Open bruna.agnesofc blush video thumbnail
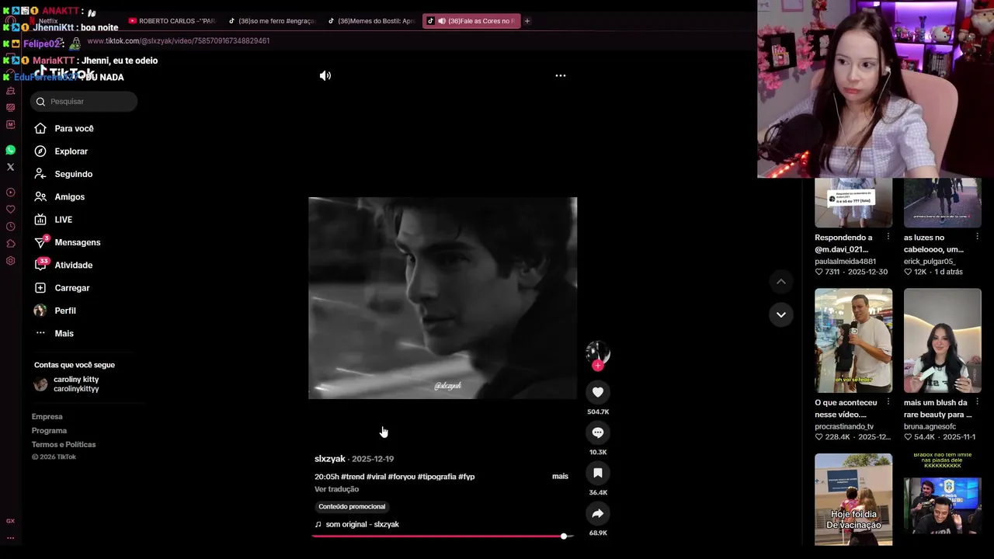Image resolution: width=994 pixels, height=559 pixels. pyautogui.click(x=943, y=340)
